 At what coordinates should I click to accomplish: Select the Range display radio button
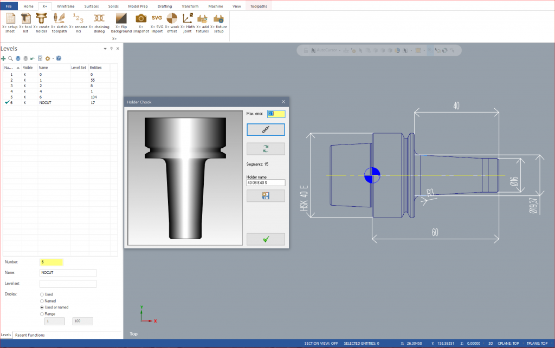[x=42, y=314]
